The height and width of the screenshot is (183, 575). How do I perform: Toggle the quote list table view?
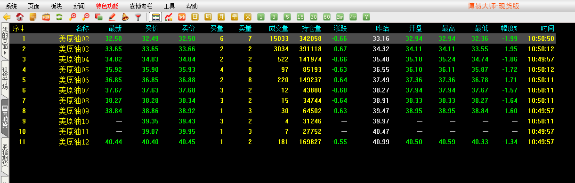coord(155,17)
